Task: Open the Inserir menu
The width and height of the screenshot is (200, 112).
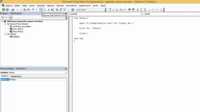Action: pyautogui.click(x=32, y=6)
